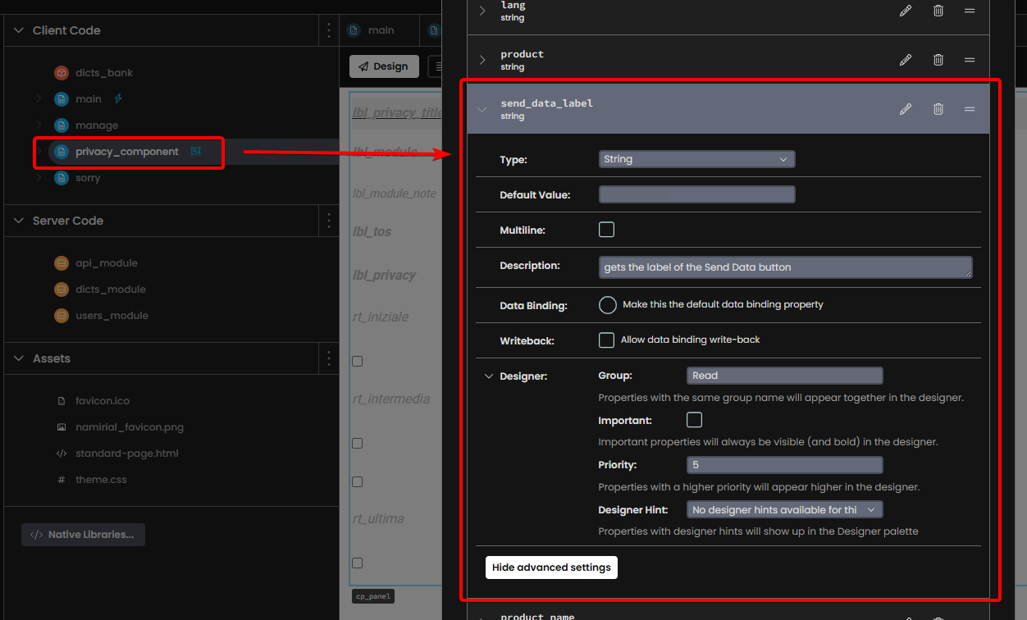The image size is (1027, 620).
Task: Open the Native Libraries button
Action: 83,535
